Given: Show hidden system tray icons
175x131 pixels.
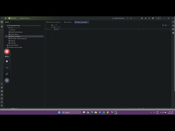Looking at the screenshot, I should pyautogui.click(x=151, y=112).
